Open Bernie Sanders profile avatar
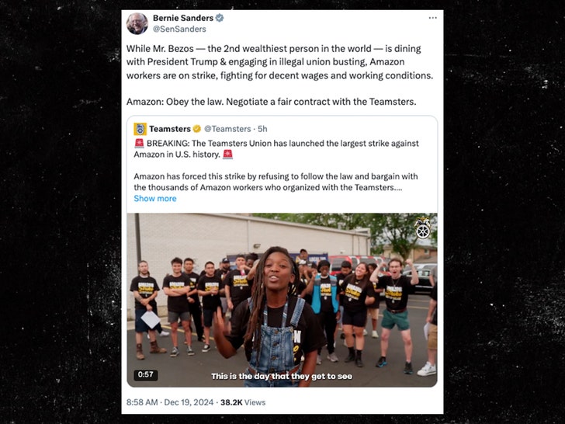 [x=137, y=23]
